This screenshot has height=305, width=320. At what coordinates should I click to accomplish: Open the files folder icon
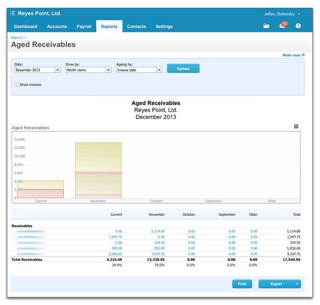pyautogui.click(x=266, y=26)
